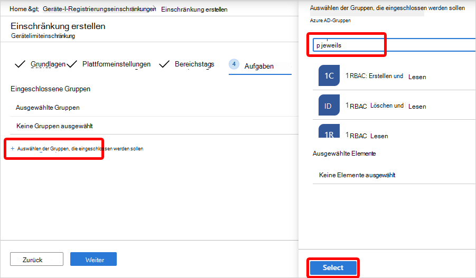Click the Keine Elemente ausgewählt text
This screenshot has height=278, width=476.
pyautogui.click(x=357, y=175)
